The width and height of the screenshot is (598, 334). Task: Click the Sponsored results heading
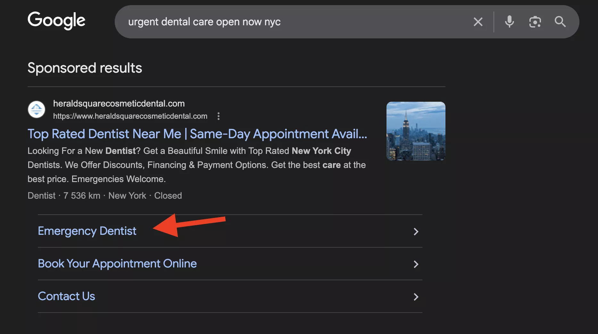(x=85, y=68)
